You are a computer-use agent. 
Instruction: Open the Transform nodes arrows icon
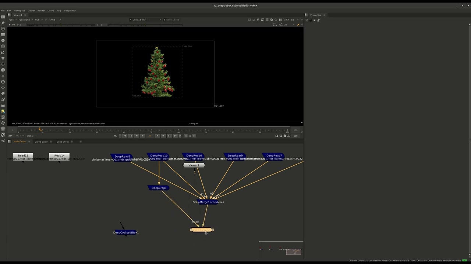(3, 64)
